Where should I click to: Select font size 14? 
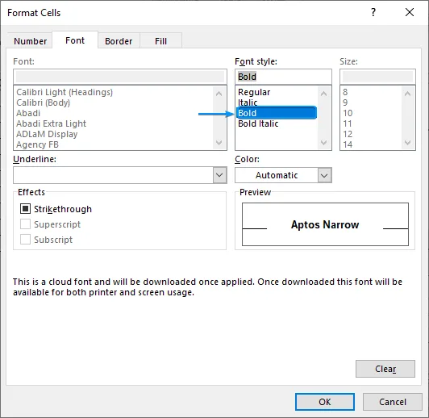pyautogui.click(x=348, y=144)
